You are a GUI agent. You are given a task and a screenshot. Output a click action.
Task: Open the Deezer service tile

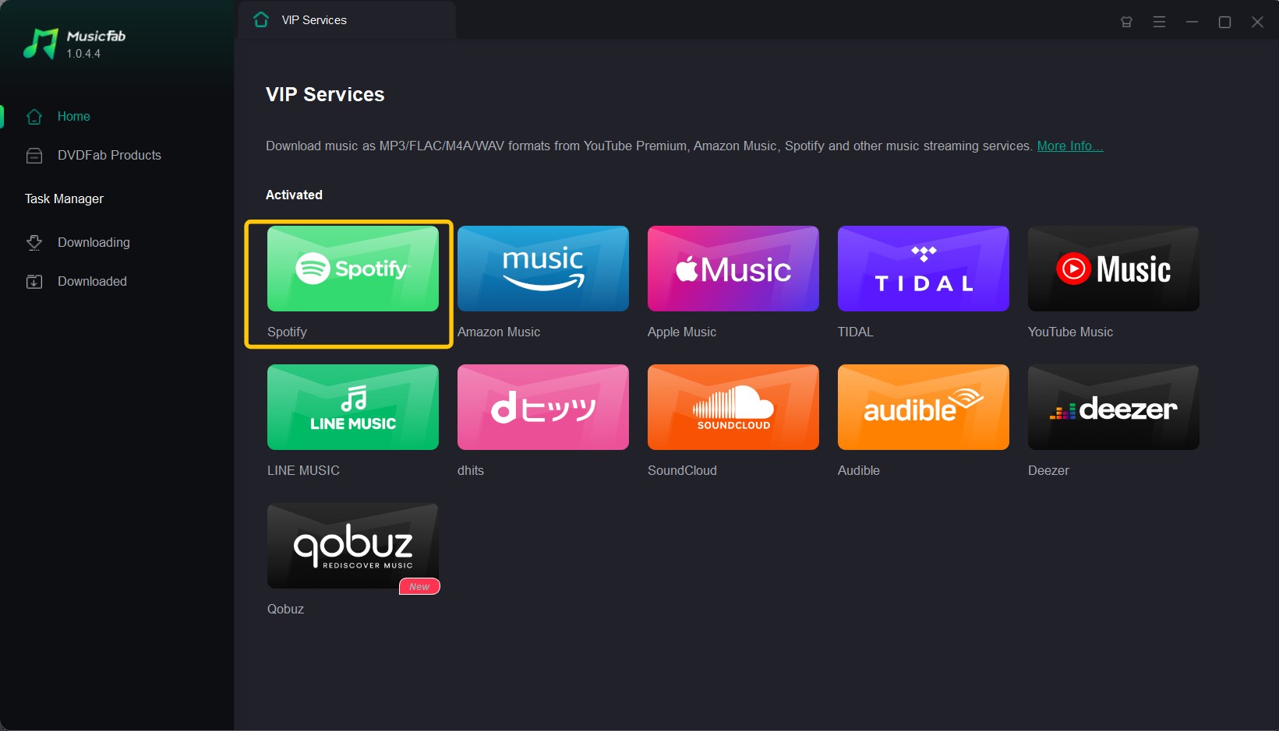[x=1114, y=407]
